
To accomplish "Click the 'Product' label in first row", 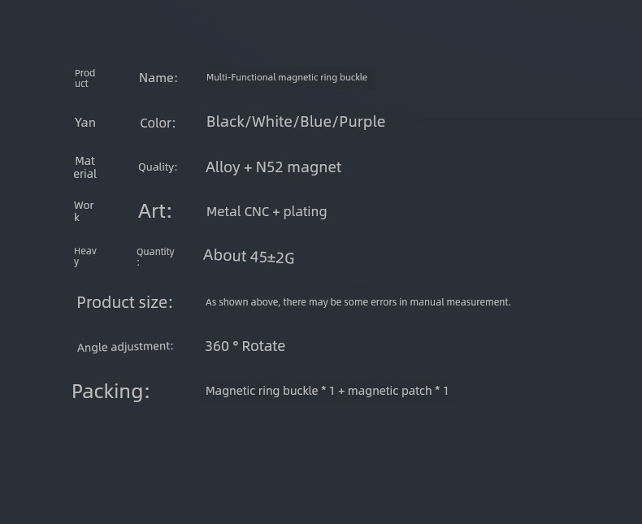I will click(x=85, y=78).
